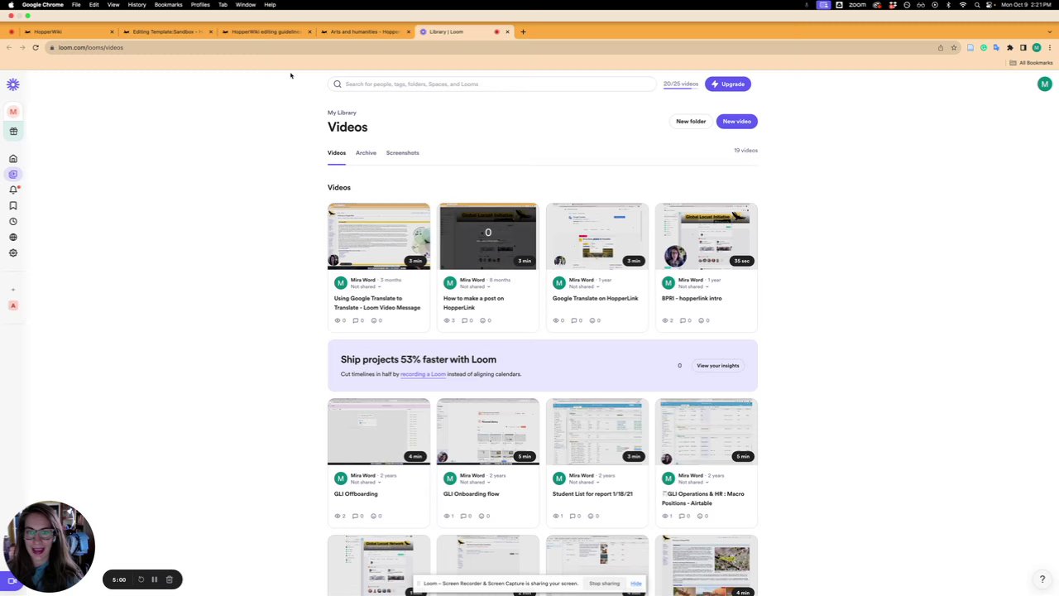The width and height of the screenshot is (1059, 596).
Task: Open a new Chrome tab with plus button
Action: pos(523,31)
